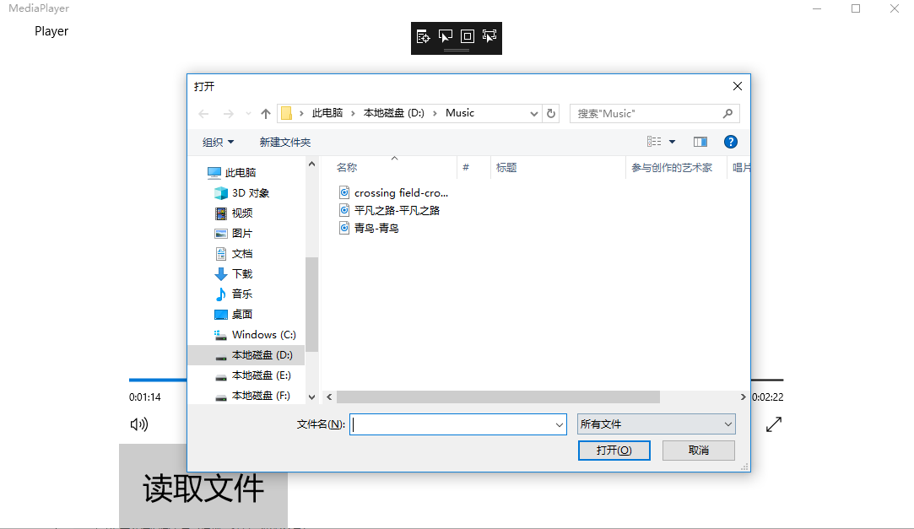Sort files by 名称 column header
The image size is (914, 529).
pos(347,167)
